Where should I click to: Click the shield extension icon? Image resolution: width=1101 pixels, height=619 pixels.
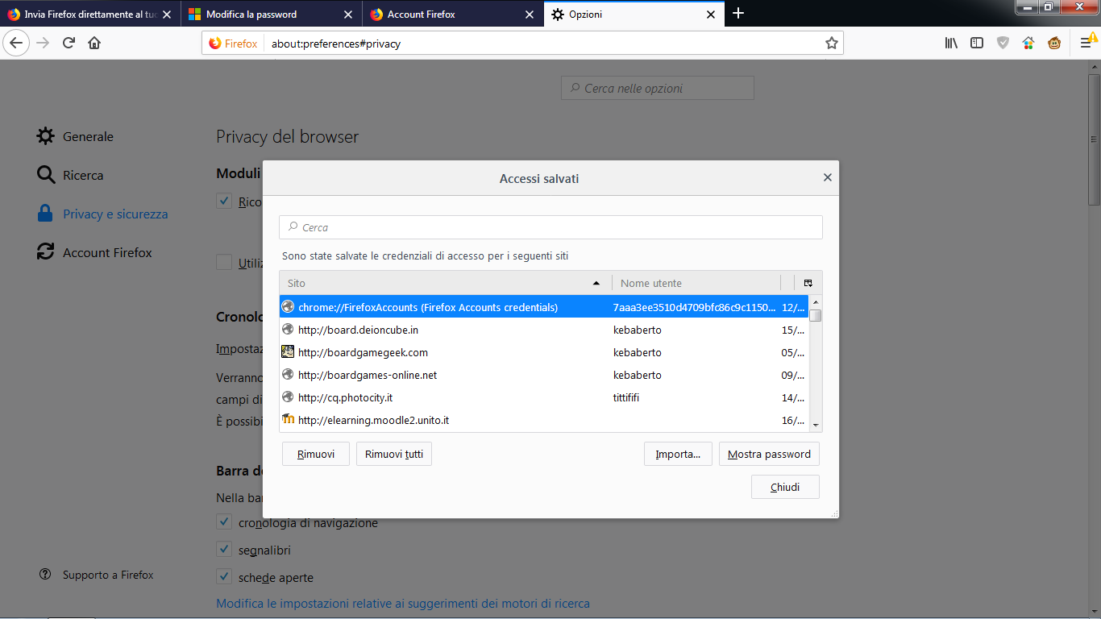(1003, 43)
